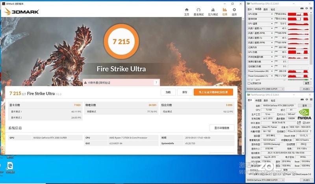
Task: Expand the 显存时钟 sensor dropdown
Action: pos(272,19)
